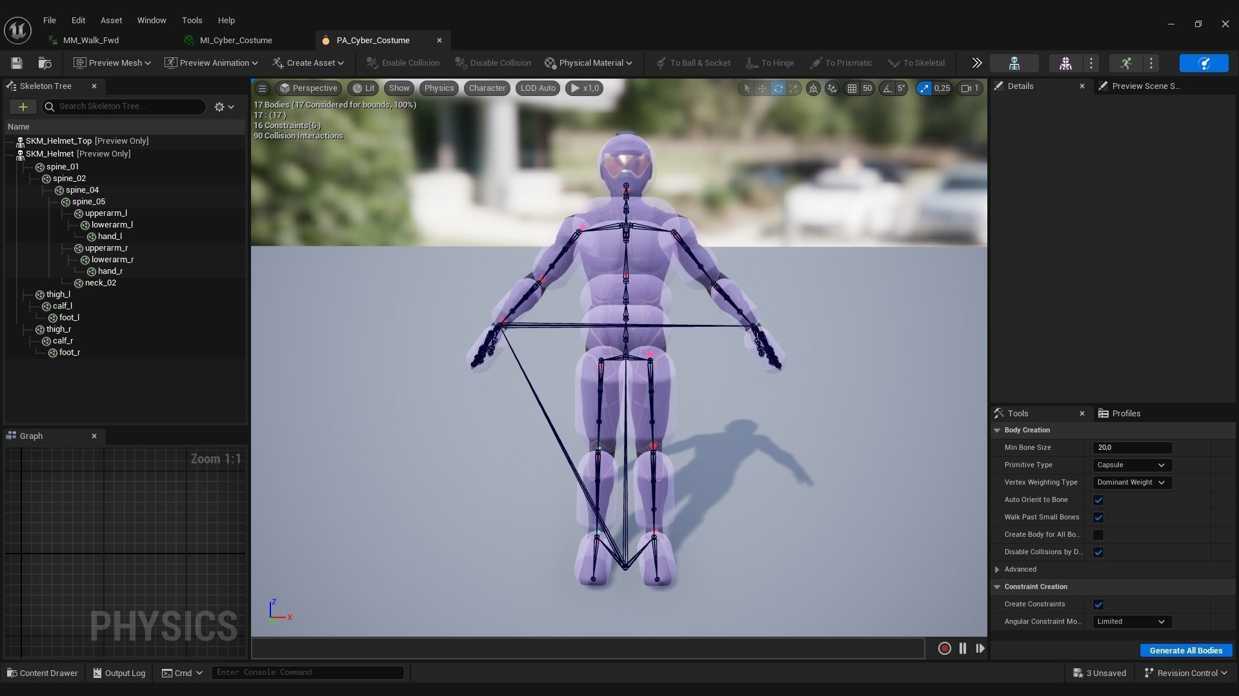Open the File menu
Screen dimensions: 1239x696
49,21
